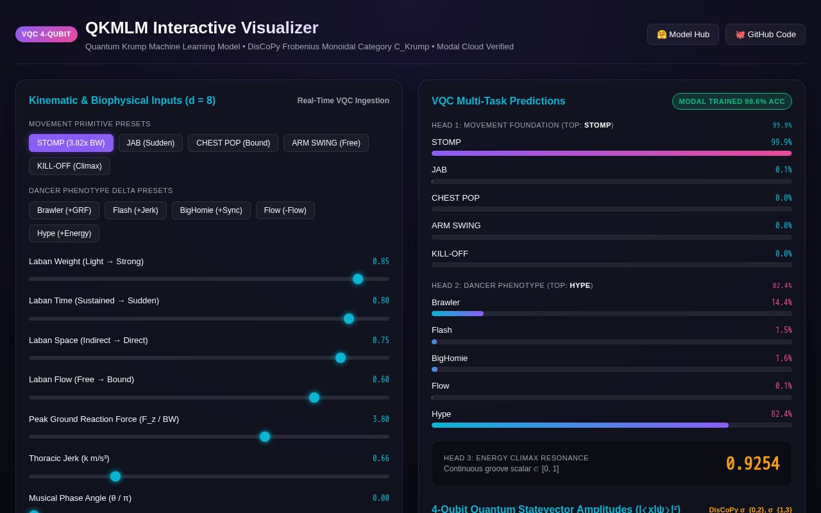This screenshot has width=821, height=513.
Task: Click the Head 3: Energy Climax Resonance label
Action: click(x=516, y=458)
